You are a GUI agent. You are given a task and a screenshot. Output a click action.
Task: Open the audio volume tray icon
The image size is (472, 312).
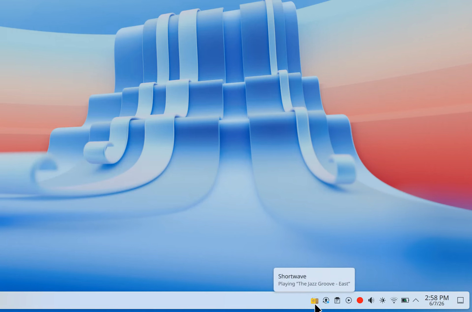tap(371, 300)
